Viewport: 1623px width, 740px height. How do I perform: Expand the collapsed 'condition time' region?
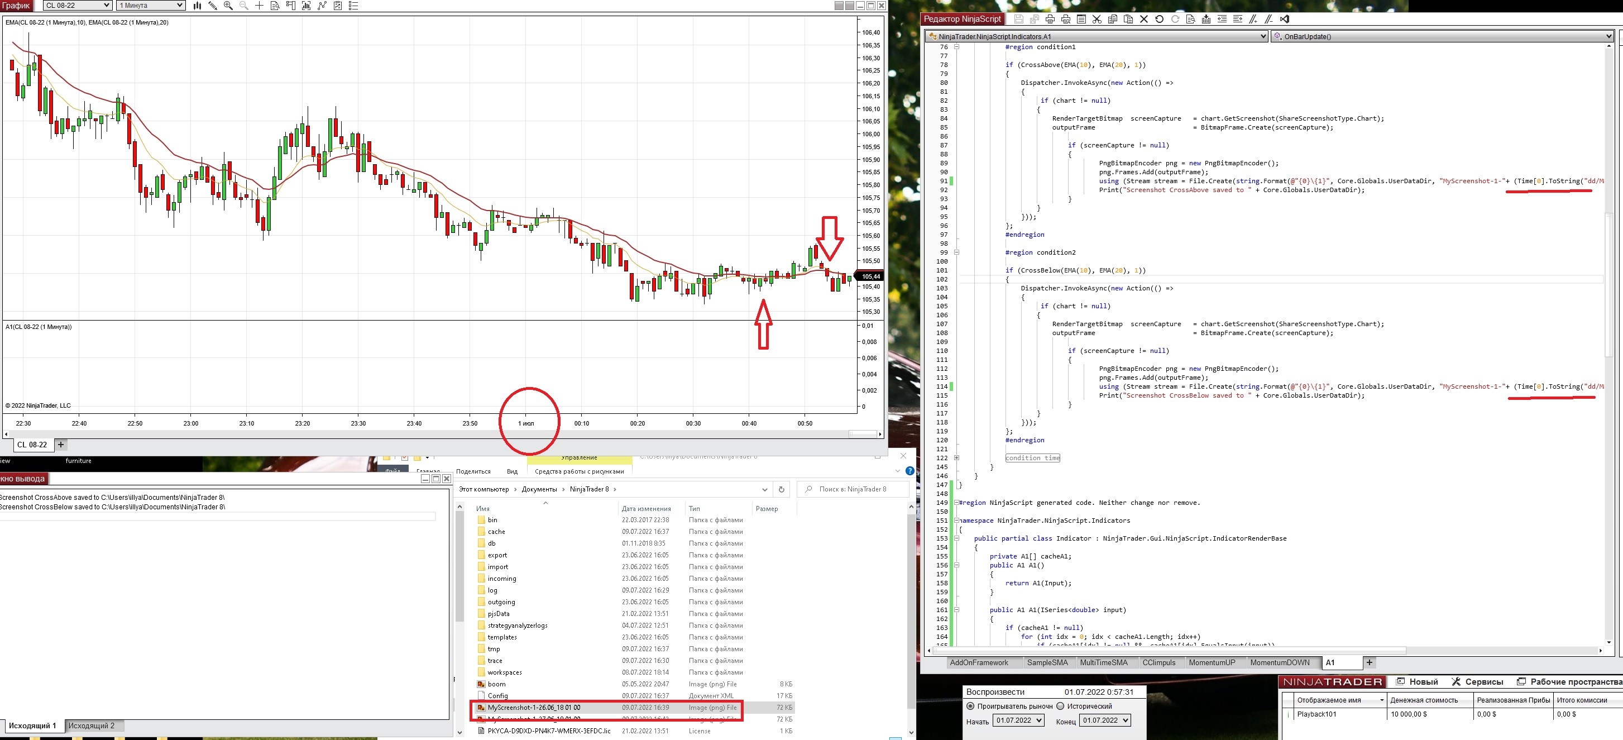coord(956,457)
